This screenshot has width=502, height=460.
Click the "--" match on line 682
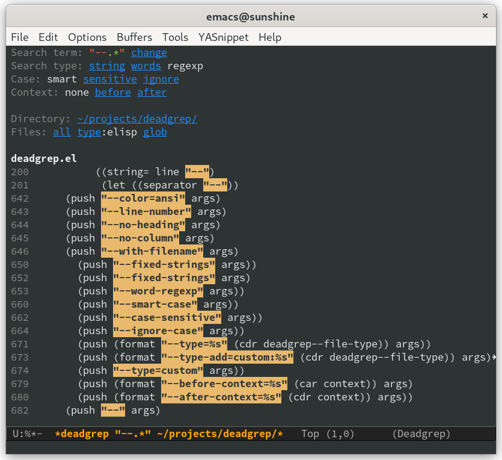113,410
